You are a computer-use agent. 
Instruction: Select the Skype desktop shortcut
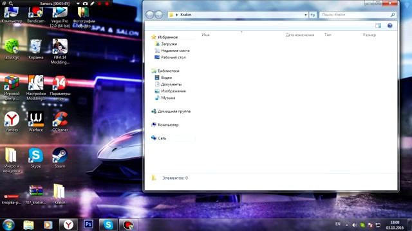click(36, 158)
